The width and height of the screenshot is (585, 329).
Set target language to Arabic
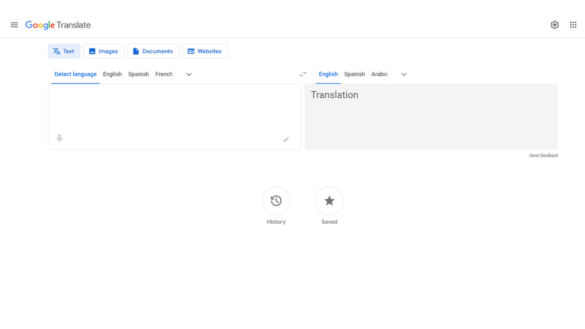click(x=379, y=74)
